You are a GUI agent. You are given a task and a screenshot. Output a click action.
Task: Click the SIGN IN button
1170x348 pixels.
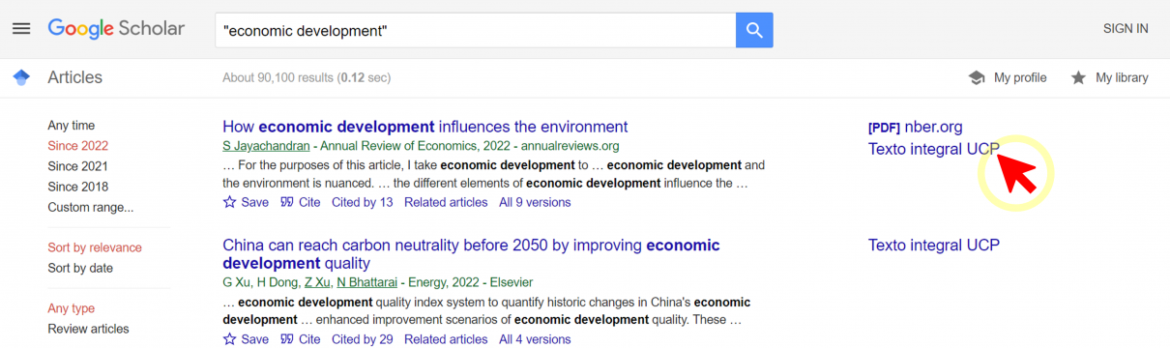1126,29
